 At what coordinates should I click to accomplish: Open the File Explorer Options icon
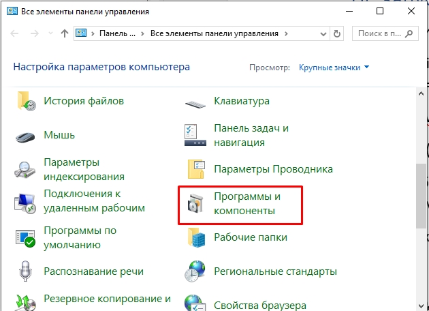[x=195, y=169]
